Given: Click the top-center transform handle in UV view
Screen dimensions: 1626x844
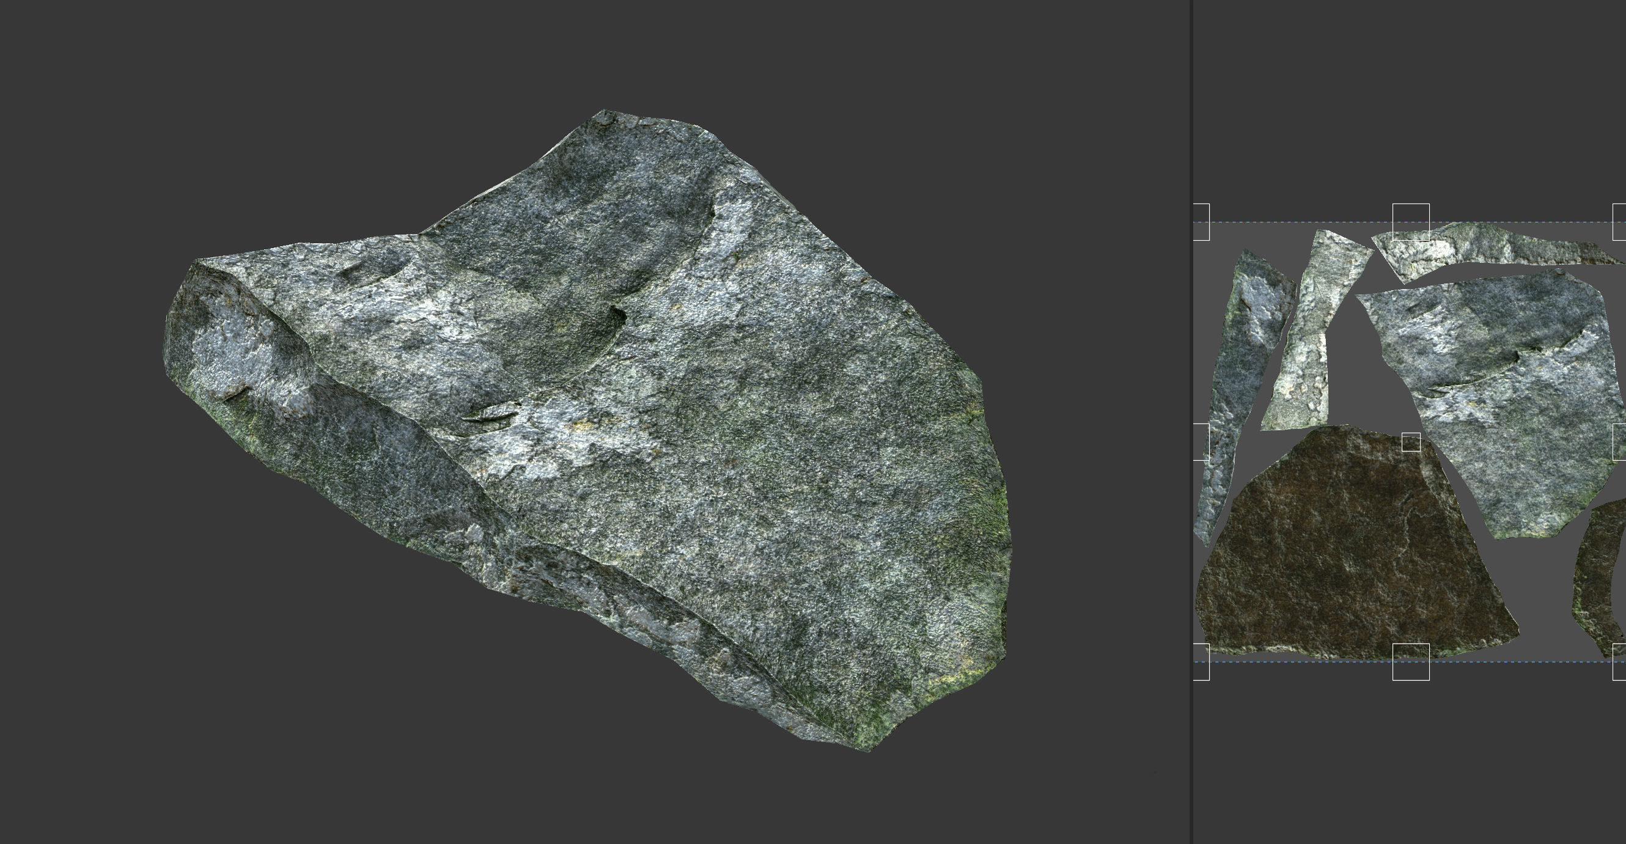Looking at the screenshot, I should [x=1411, y=222].
